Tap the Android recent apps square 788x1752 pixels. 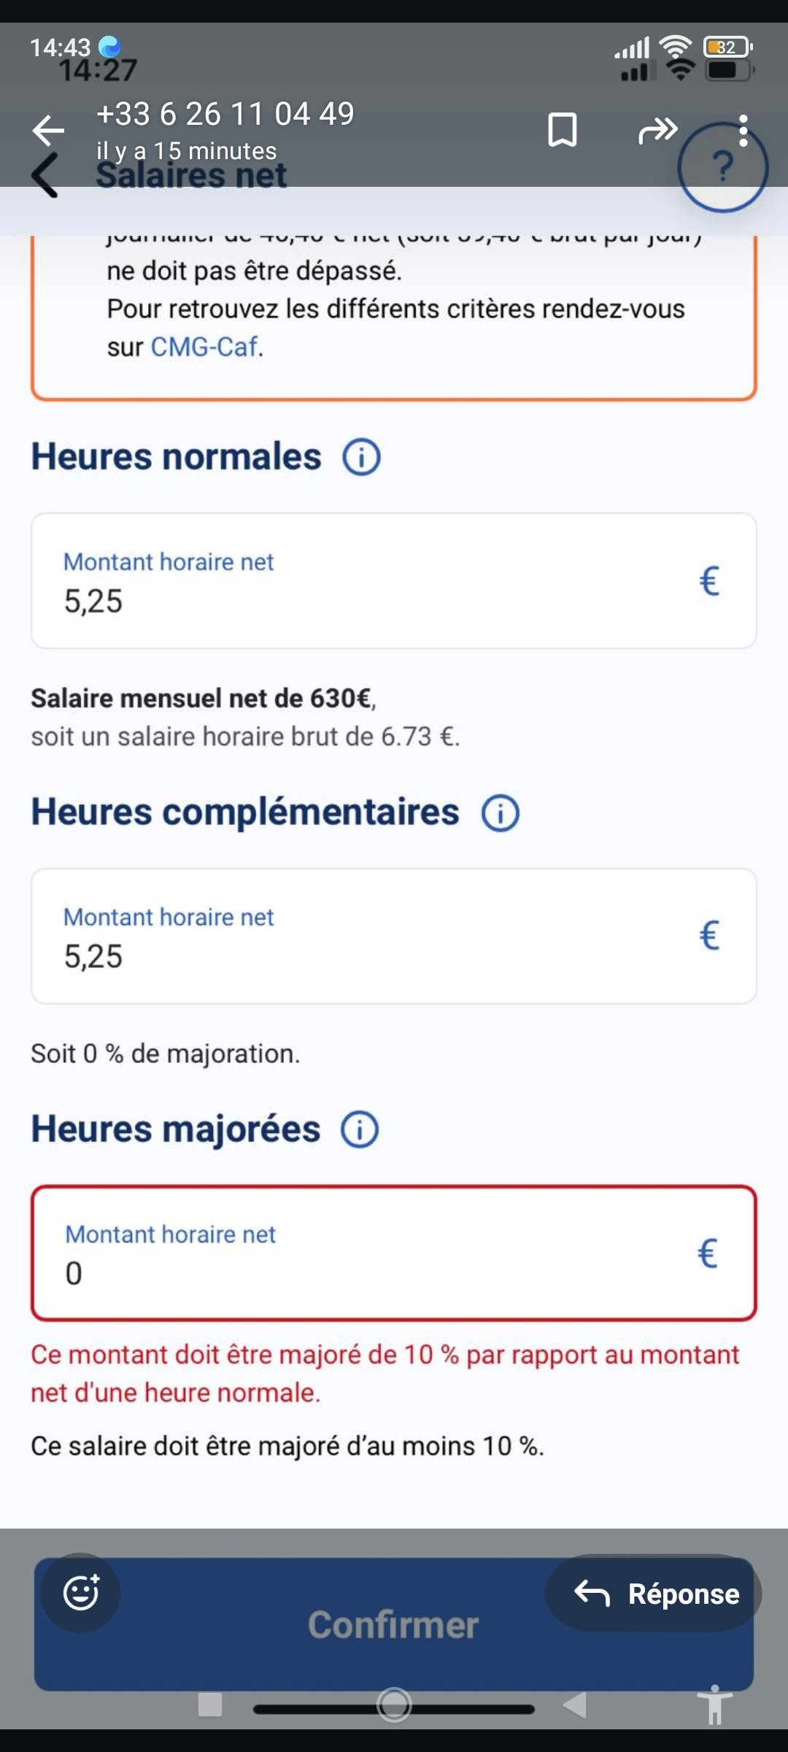point(210,1705)
